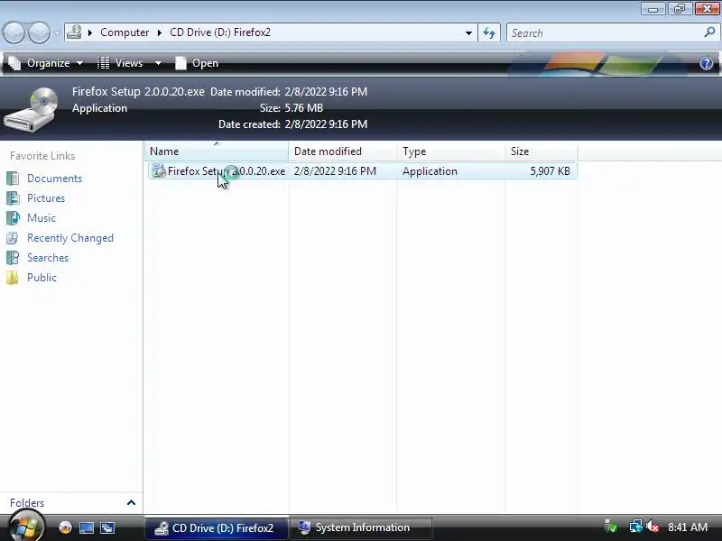Click the Public folder icon
722x541 pixels.
[13, 278]
